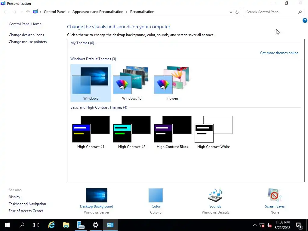Viewport: 308px width, 231px height.
Task: Click the search magnifier icon in Control Panel
Action: click(x=300, y=12)
